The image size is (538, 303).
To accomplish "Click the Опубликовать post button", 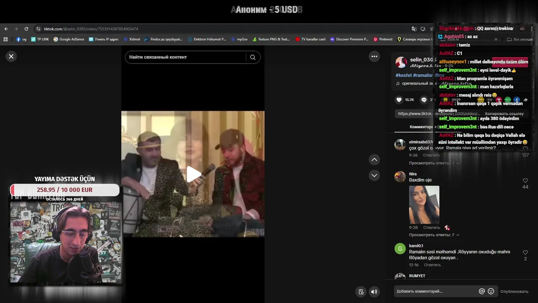I will [514, 291].
